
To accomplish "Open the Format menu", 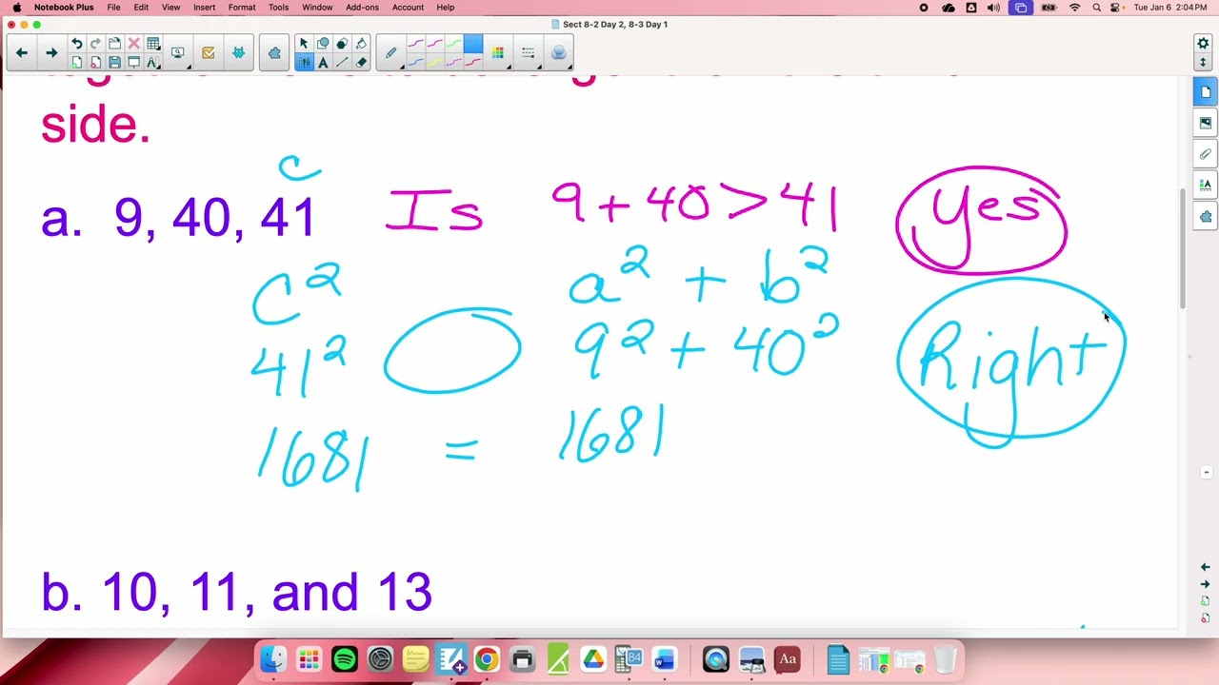I will pos(242,7).
